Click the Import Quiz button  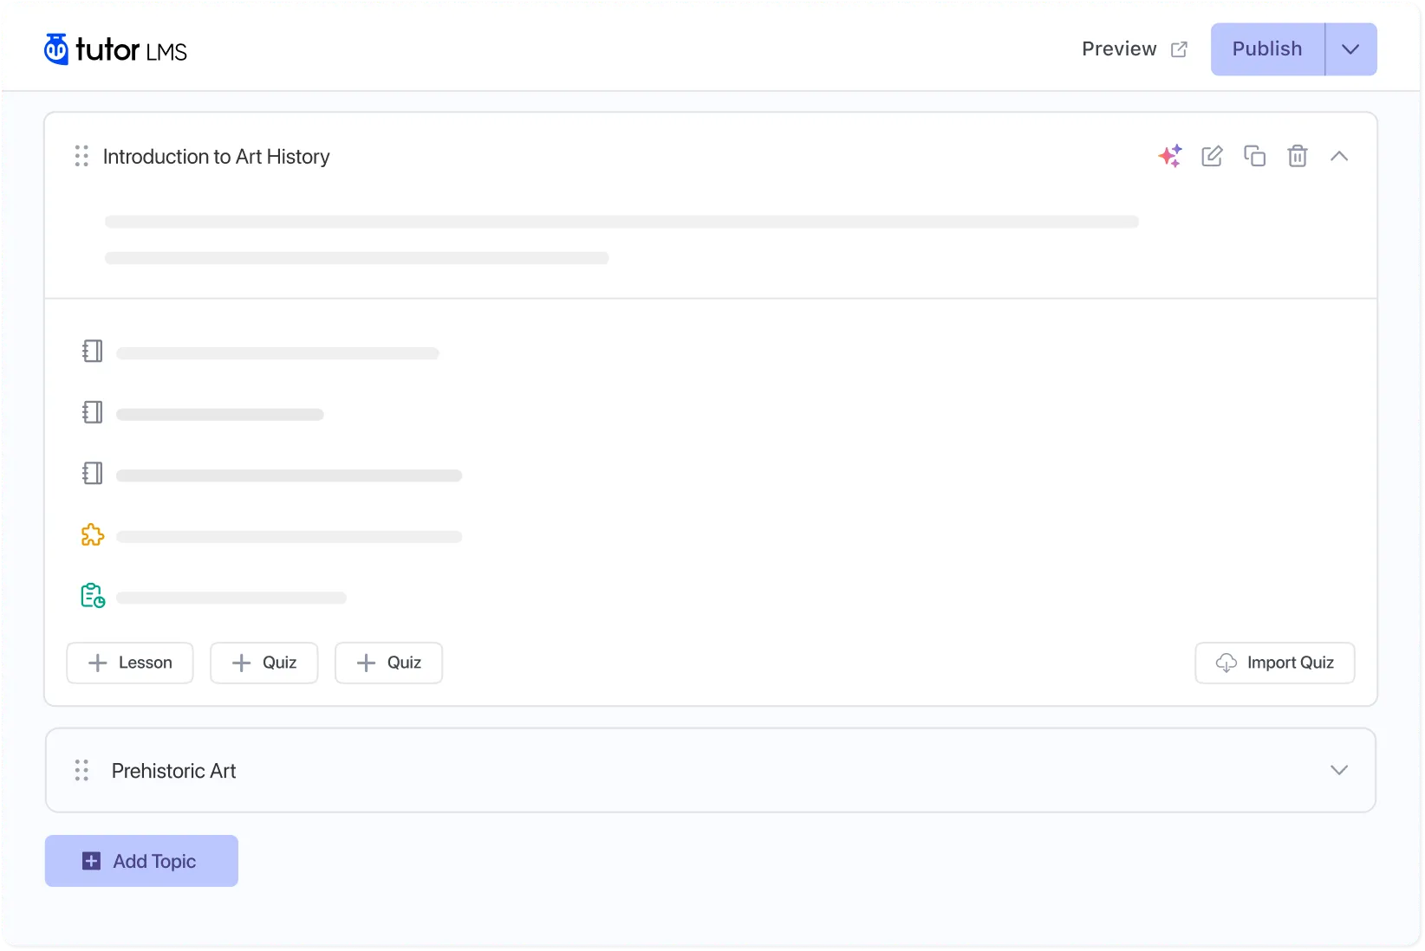point(1274,663)
